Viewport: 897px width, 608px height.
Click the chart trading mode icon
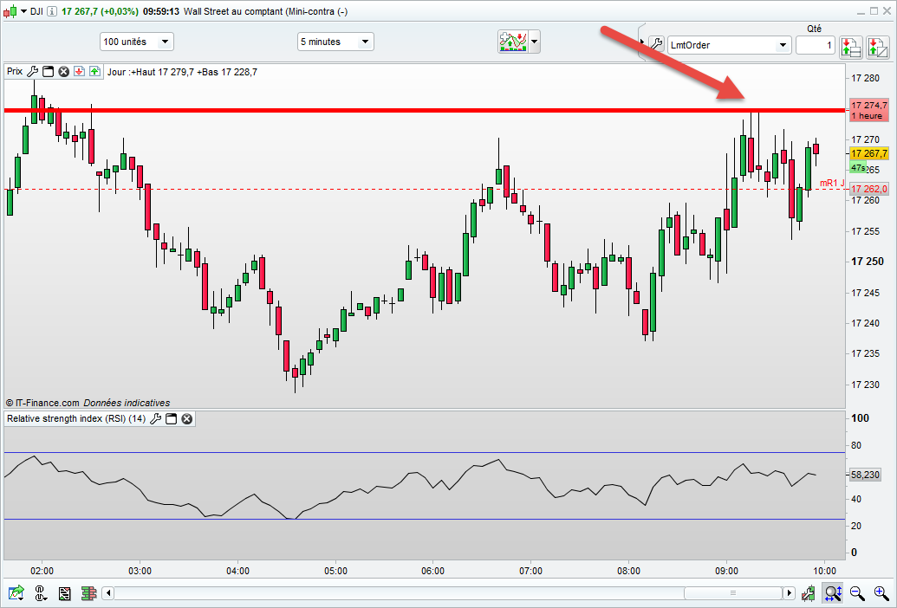point(878,48)
